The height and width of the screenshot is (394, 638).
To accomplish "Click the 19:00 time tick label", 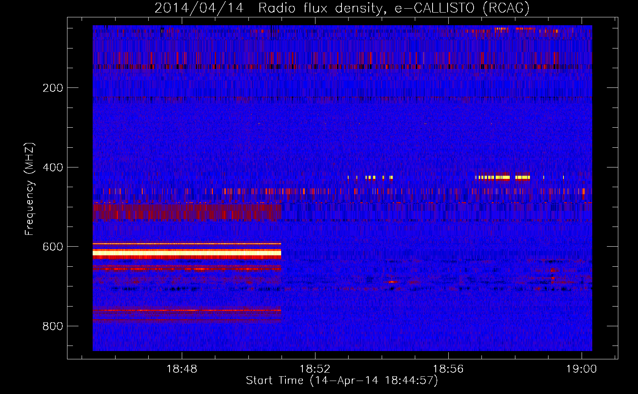I will coord(582,369).
